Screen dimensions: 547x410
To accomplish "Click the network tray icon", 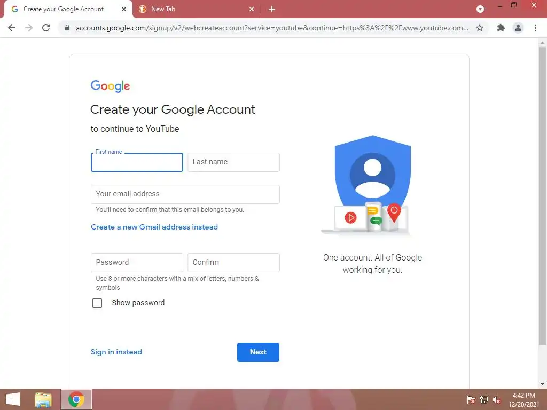I will 484,400.
